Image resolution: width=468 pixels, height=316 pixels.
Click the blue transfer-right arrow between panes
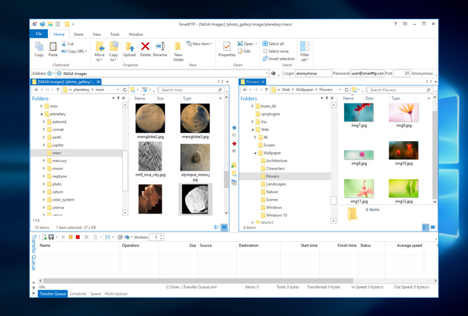pos(235,128)
